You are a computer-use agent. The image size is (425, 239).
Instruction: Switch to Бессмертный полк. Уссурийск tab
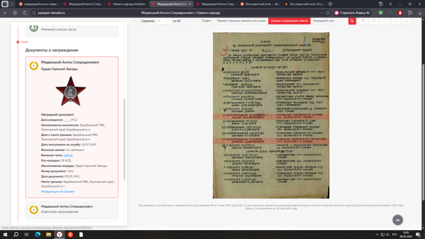pos(304,4)
